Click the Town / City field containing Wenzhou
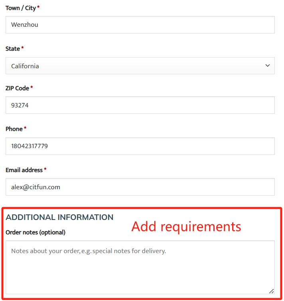This screenshot has height=301, width=284. (140, 25)
